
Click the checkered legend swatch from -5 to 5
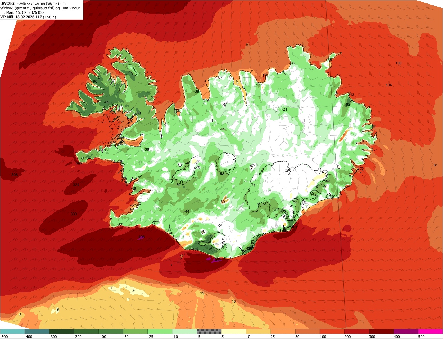[209, 331]
